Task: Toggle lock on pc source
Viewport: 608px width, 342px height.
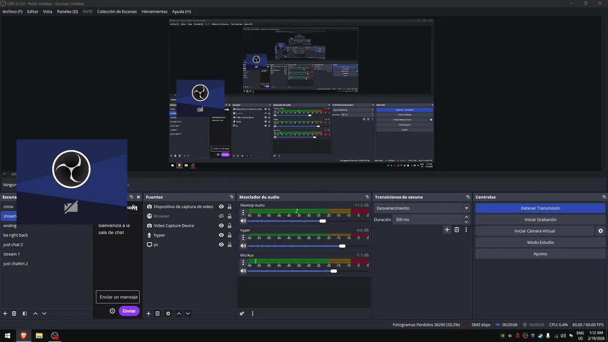Action: [x=230, y=245]
